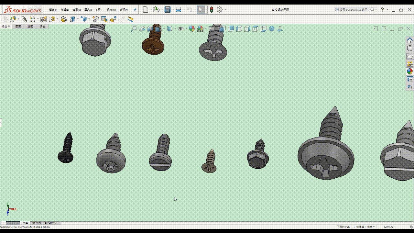414x233 pixels.
Task: Click the Print icon in toolbar
Action: (178, 10)
